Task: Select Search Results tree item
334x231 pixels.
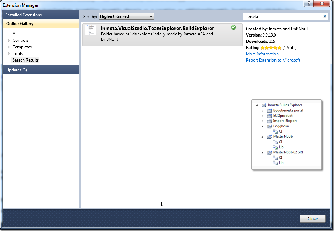Action: [x=25, y=60]
